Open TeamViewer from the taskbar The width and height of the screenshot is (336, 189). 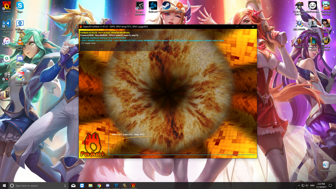[x=82, y=186]
